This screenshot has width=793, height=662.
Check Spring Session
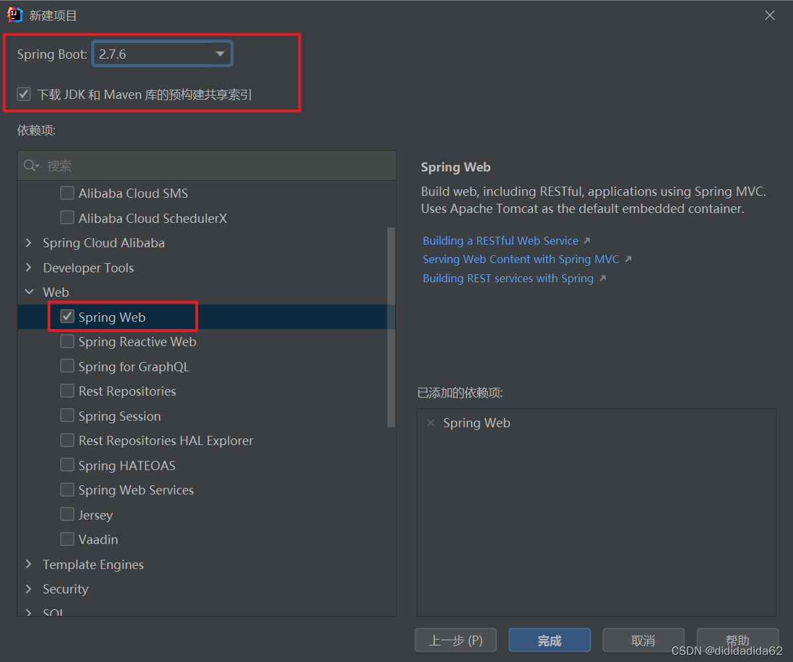(67, 415)
